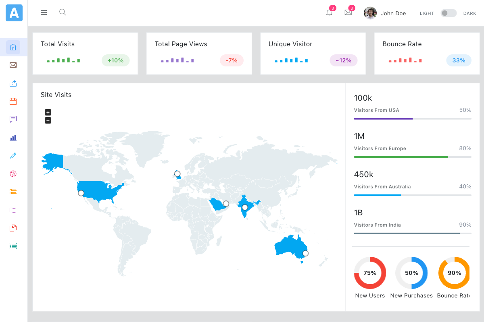
Task: Open the hamburger menu at top left
Action: click(x=44, y=12)
